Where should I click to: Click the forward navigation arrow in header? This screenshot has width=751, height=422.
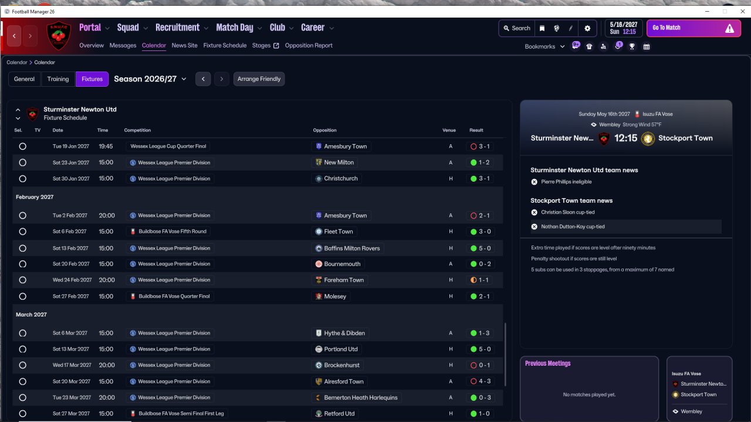tap(30, 36)
